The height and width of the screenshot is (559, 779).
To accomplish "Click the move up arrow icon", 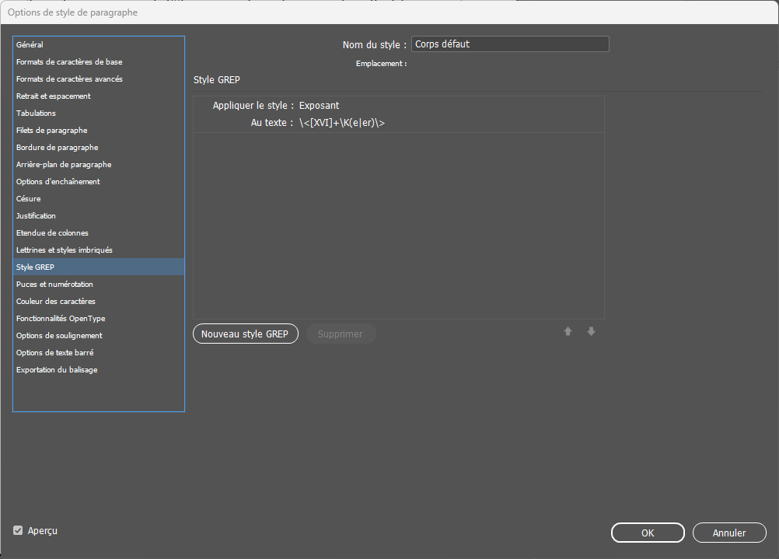I will click(568, 332).
